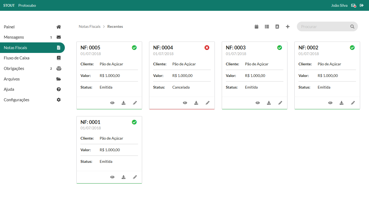Edit NF 0004 with pencil icon
This screenshot has width=369, height=216.
(207, 103)
